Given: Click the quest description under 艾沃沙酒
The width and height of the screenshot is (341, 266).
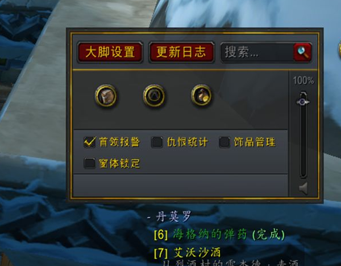Looking at the screenshot, I should [x=231, y=263].
